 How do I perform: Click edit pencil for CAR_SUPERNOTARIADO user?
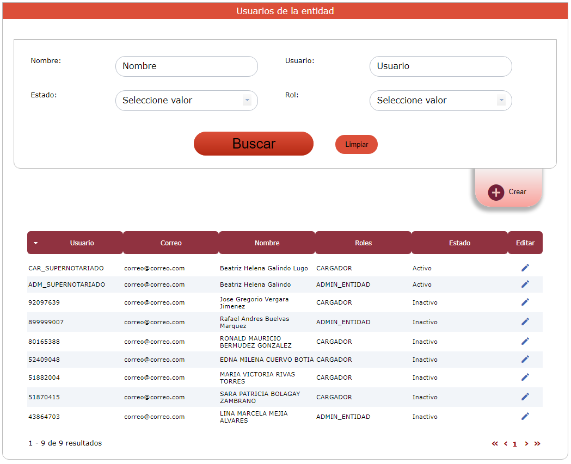coord(525,268)
